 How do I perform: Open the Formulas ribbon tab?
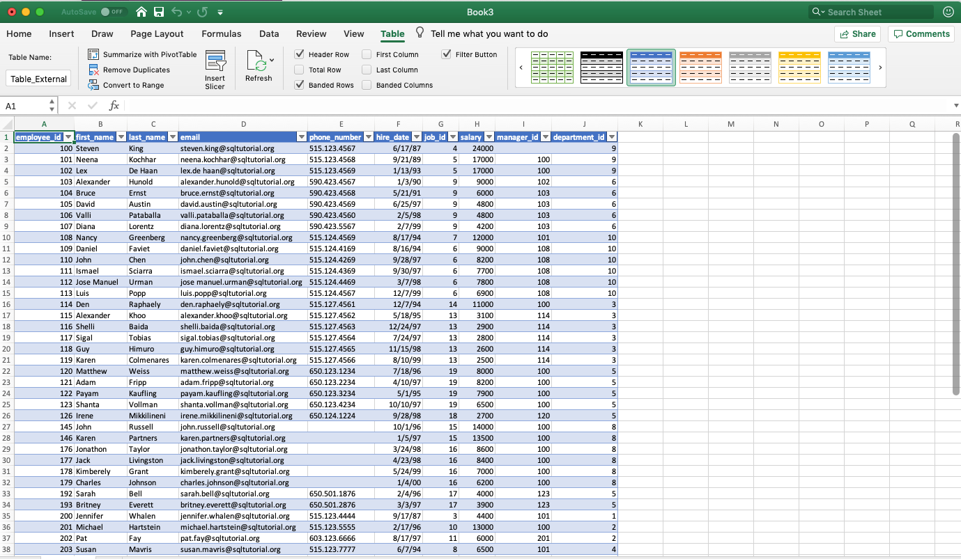point(222,33)
